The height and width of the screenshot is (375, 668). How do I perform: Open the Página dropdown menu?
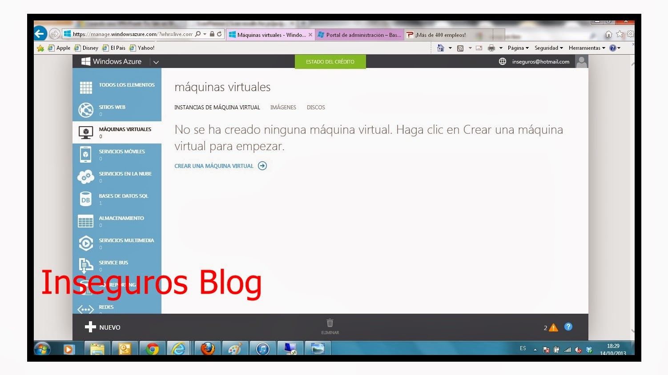point(518,48)
